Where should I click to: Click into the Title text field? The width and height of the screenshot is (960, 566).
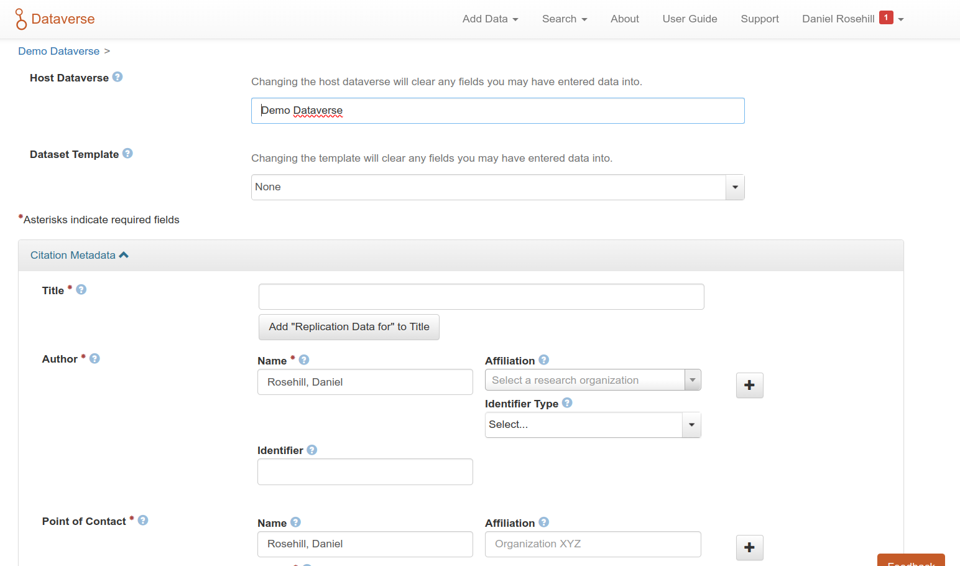(x=481, y=297)
